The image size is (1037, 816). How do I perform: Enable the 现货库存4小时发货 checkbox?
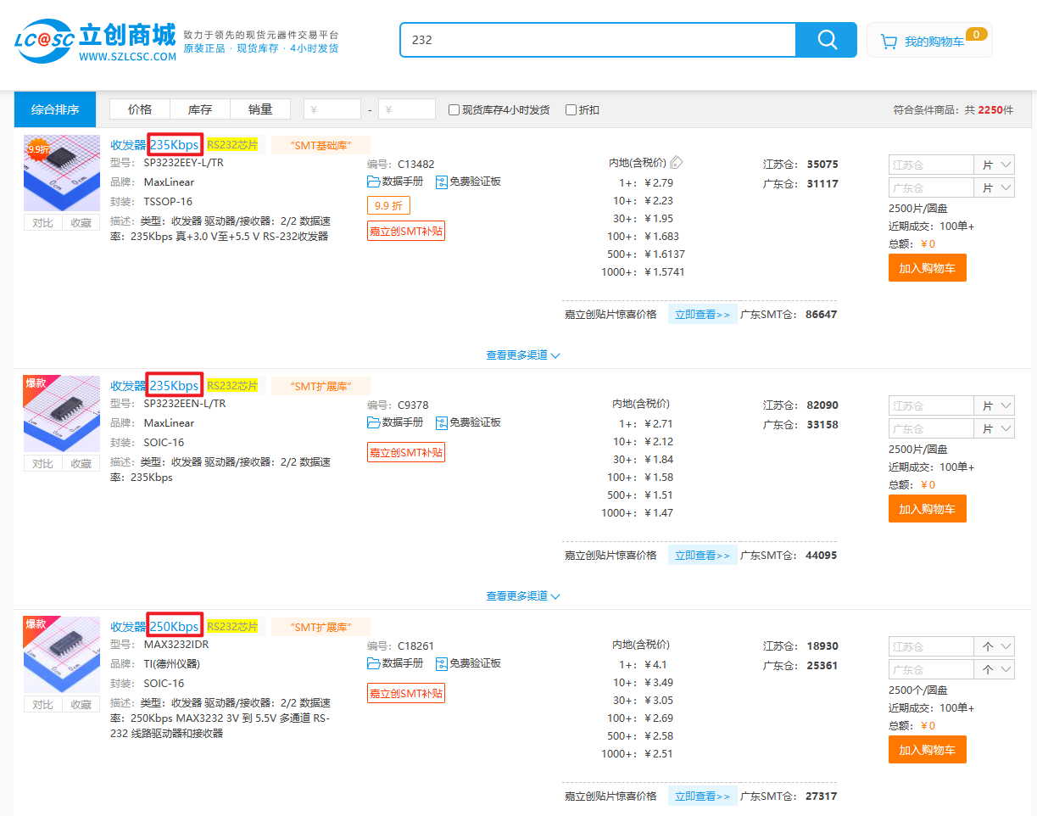click(454, 109)
